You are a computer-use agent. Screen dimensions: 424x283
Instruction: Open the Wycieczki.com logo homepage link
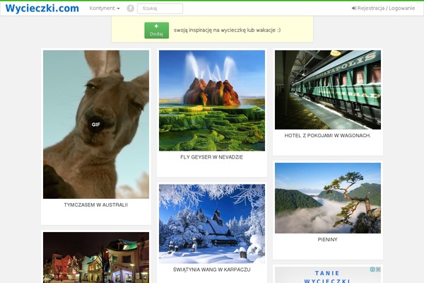(42, 8)
